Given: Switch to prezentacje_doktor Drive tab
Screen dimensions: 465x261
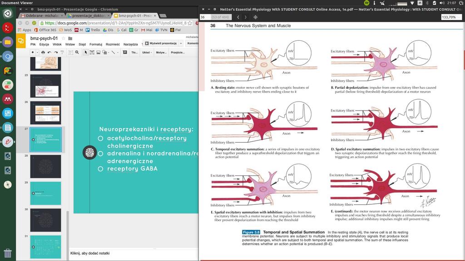Looking at the screenshot, I should 89,16.
